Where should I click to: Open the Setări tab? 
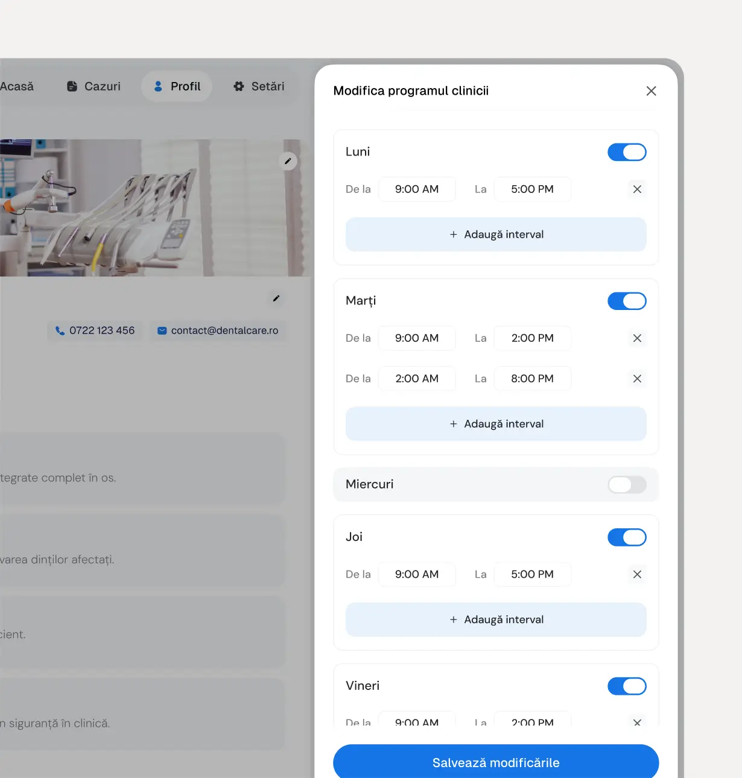tap(258, 86)
